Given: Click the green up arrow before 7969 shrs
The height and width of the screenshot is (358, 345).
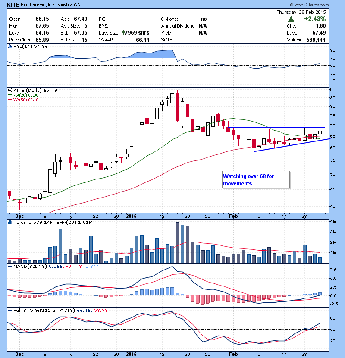Looking at the screenshot, I should click(x=123, y=33).
